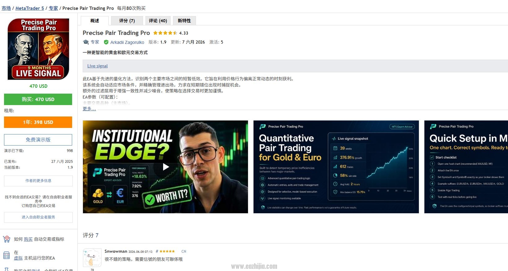Open the Quantitative Pair Trading screenshot
This screenshot has width=508, height=271.
tap(336, 167)
